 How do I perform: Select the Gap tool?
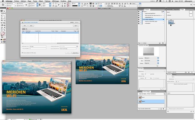click(4, 13)
